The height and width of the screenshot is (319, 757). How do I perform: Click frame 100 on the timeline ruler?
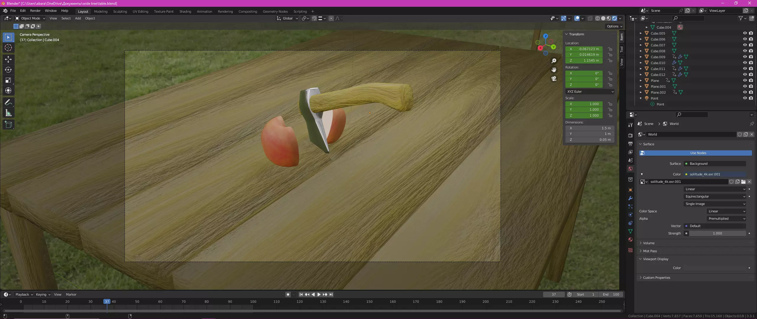pyautogui.click(x=253, y=302)
